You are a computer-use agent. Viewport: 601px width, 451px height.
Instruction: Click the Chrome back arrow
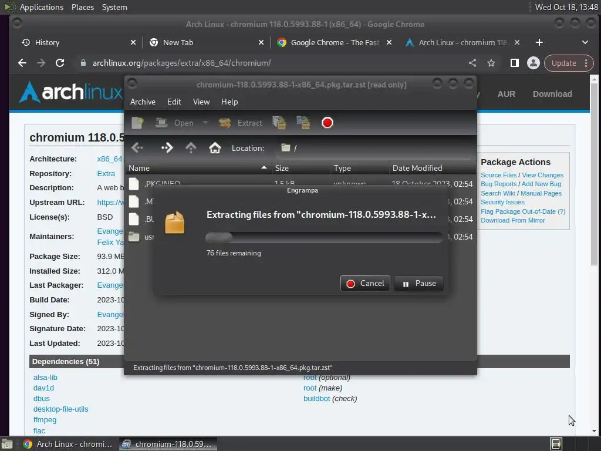pos(22,63)
